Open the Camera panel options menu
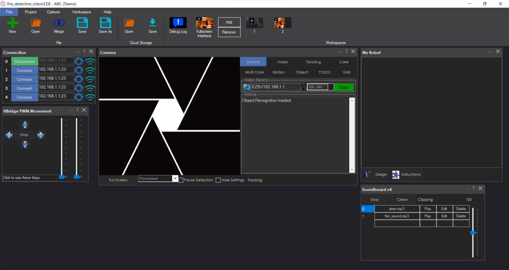This screenshot has height=270, width=509. click(340, 51)
